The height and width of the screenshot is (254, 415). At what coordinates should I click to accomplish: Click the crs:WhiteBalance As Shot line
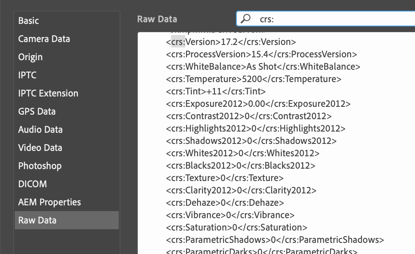coord(263,67)
